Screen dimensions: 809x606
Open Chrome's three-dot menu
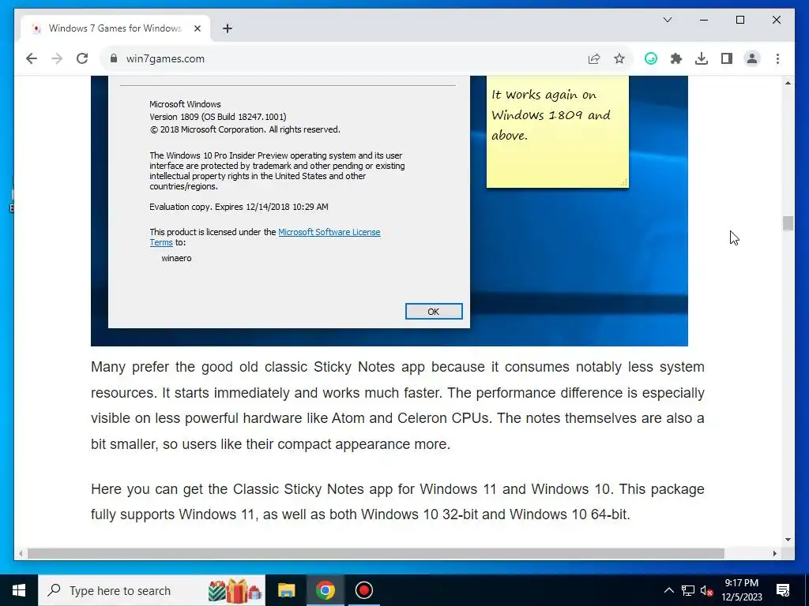[x=777, y=58]
